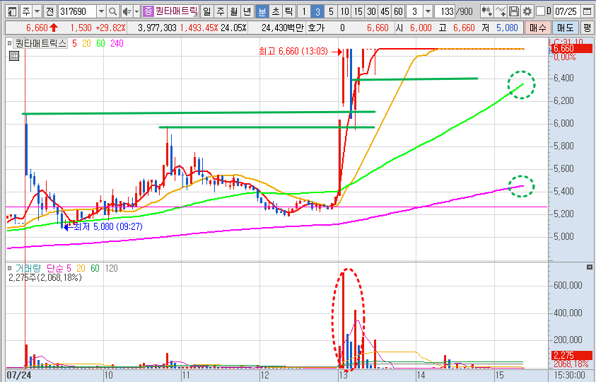596x382 pixels.
Task: Switch to daily chart 일
Action: point(206,12)
